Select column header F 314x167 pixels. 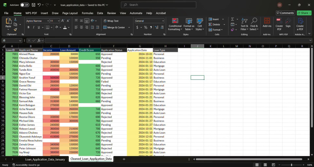click(114, 46)
